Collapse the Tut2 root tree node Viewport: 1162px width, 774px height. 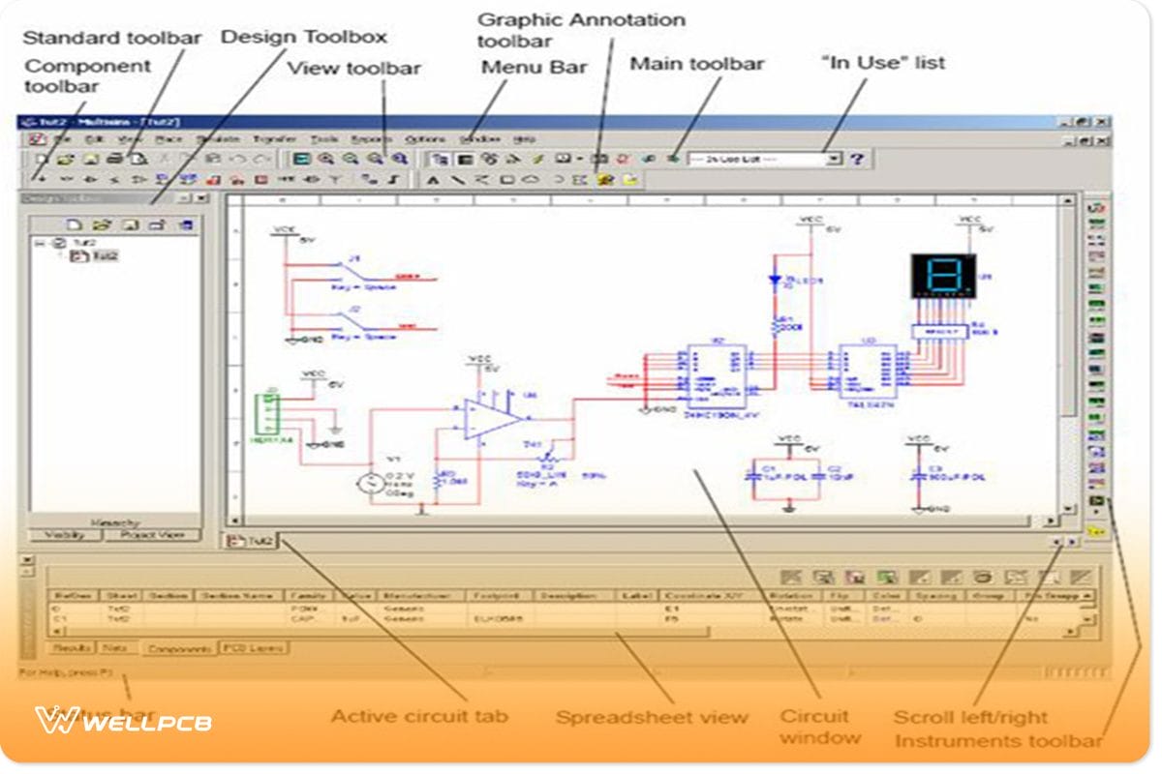41,243
